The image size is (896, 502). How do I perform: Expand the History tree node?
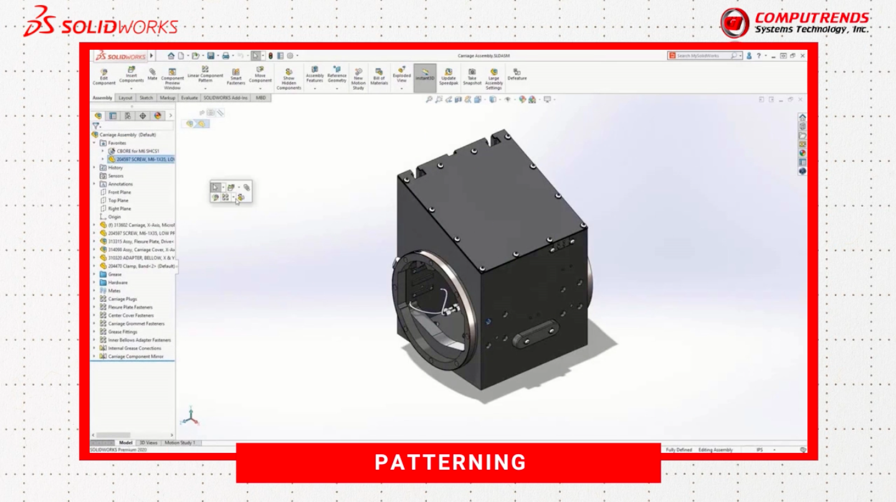point(95,167)
